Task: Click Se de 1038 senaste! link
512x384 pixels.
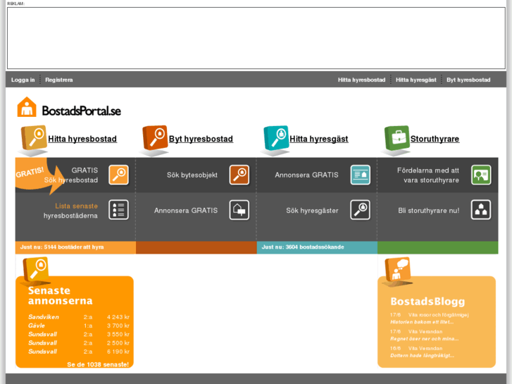Action: [x=98, y=364]
